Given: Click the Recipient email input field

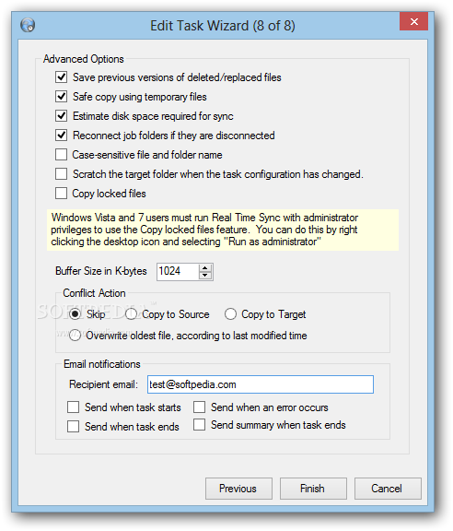Looking at the screenshot, I should [261, 384].
